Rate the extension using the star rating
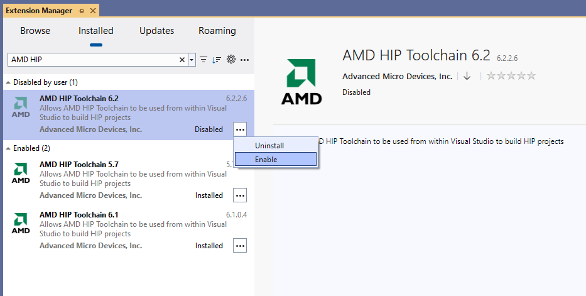 pos(511,76)
